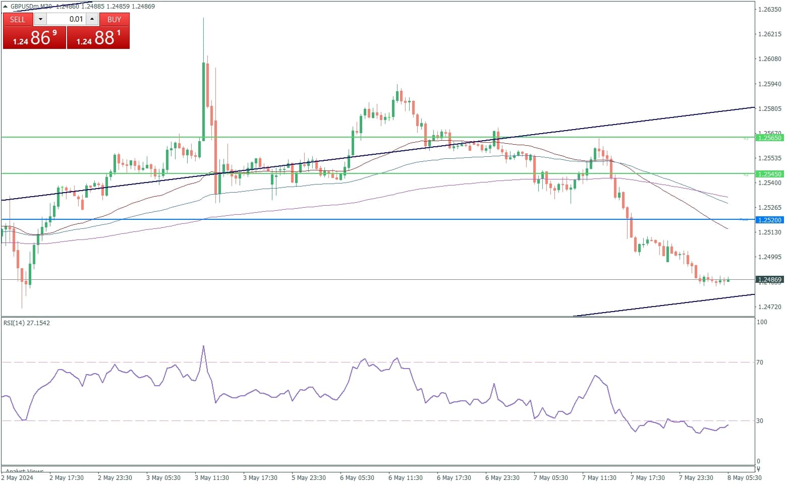Click the 1.25265 price axis label
Viewport: 787px width, 484px height.
coord(770,208)
